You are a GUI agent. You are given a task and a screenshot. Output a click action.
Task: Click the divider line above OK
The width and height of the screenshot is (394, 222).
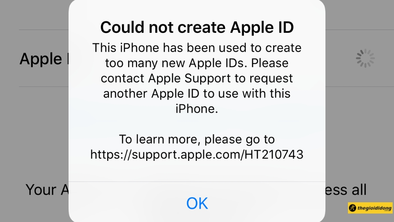(x=197, y=181)
